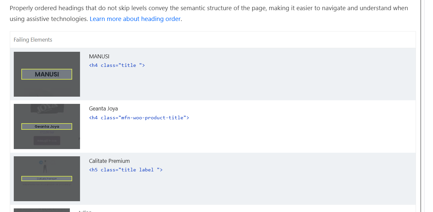Open the partially visible fourth thumbnail at bottom
This screenshot has height=212, width=433.
42,210
